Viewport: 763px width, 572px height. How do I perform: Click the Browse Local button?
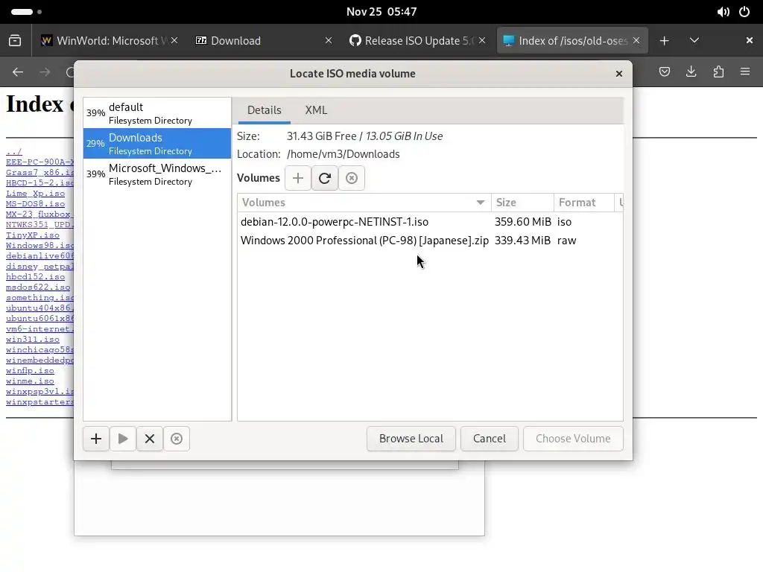coord(411,439)
